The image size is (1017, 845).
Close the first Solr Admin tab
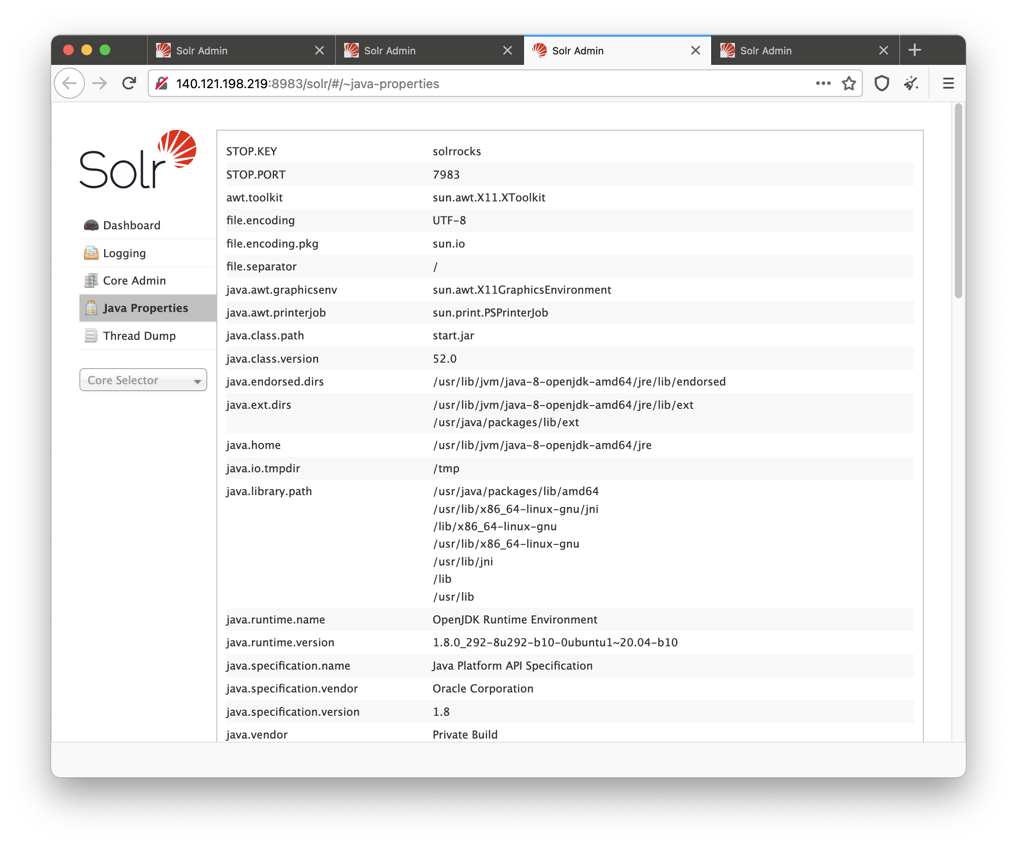point(320,50)
